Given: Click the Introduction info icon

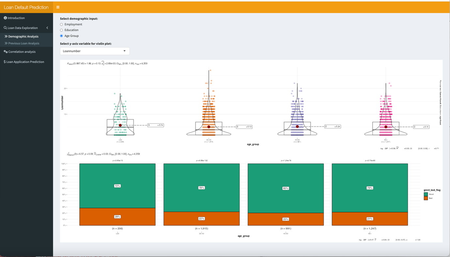Looking at the screenshot, I should [x=5, y=18].
